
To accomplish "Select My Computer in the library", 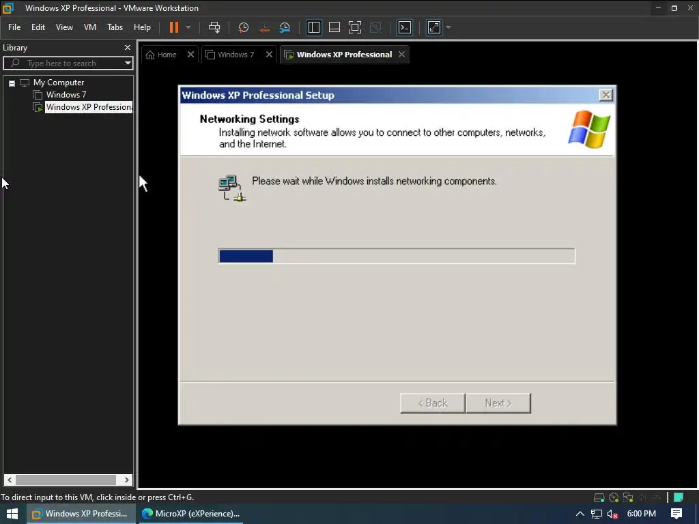I will click(59, 83).
